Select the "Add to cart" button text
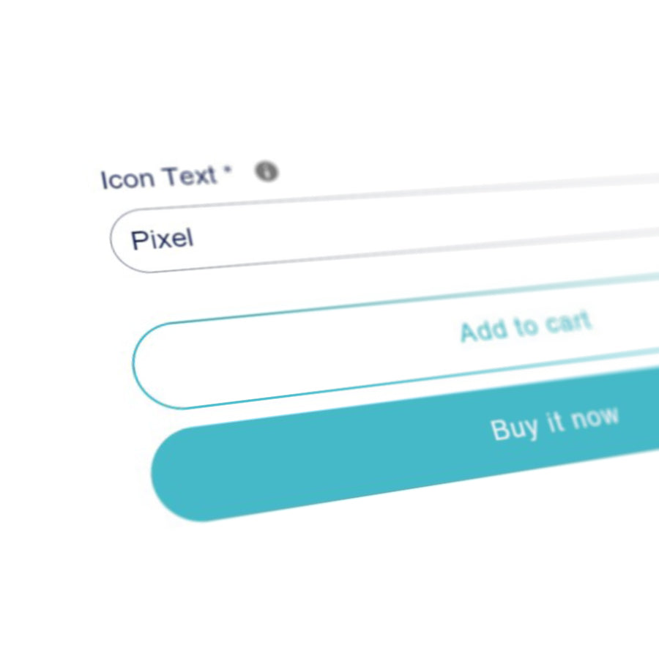Viewport: 659px width, 659px height. 525,326
